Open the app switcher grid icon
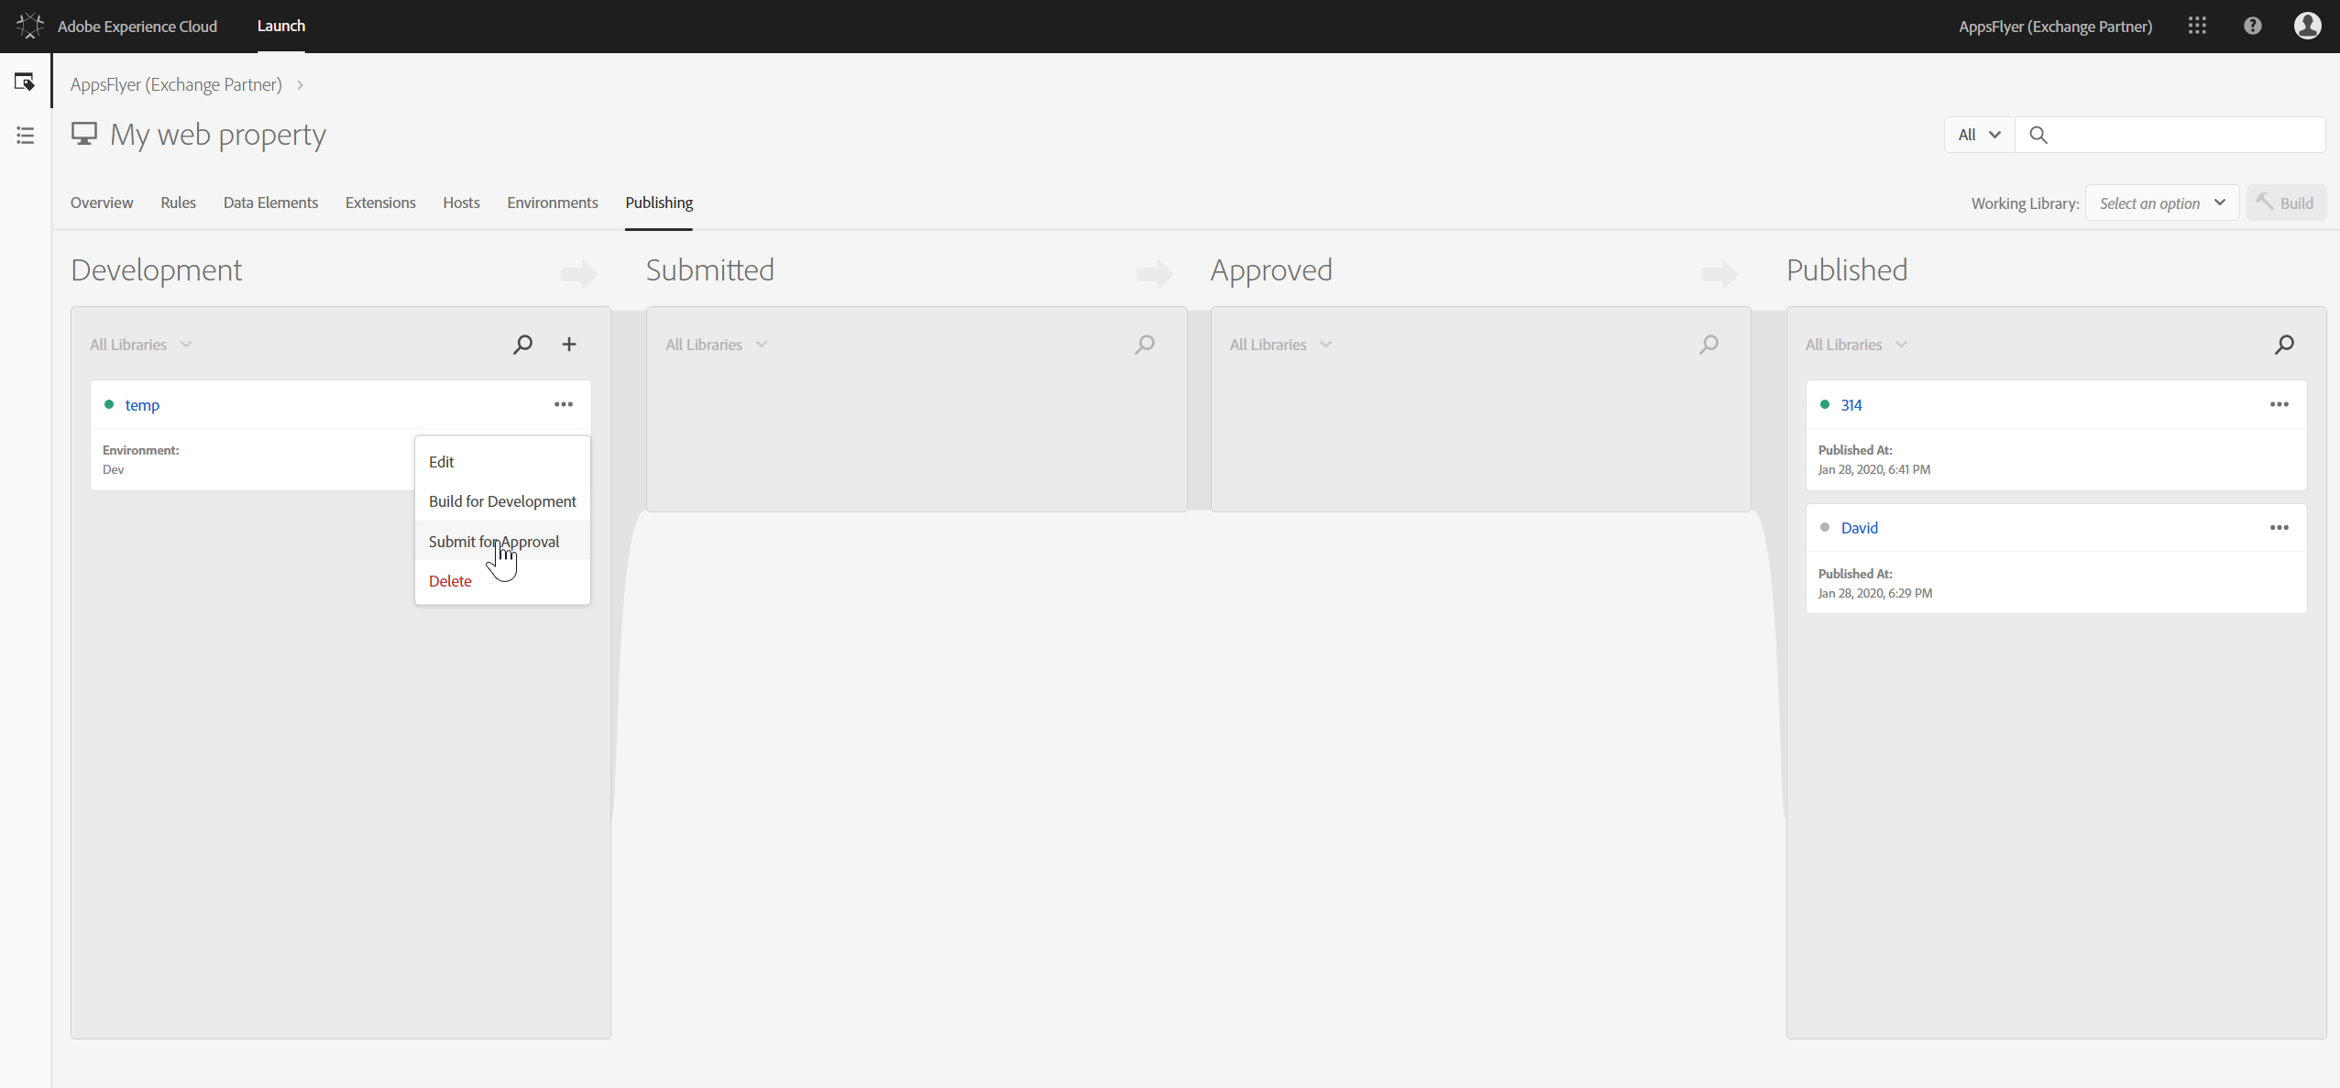The height and width of the screenshot is (1088, 2340). (2197, 27)
